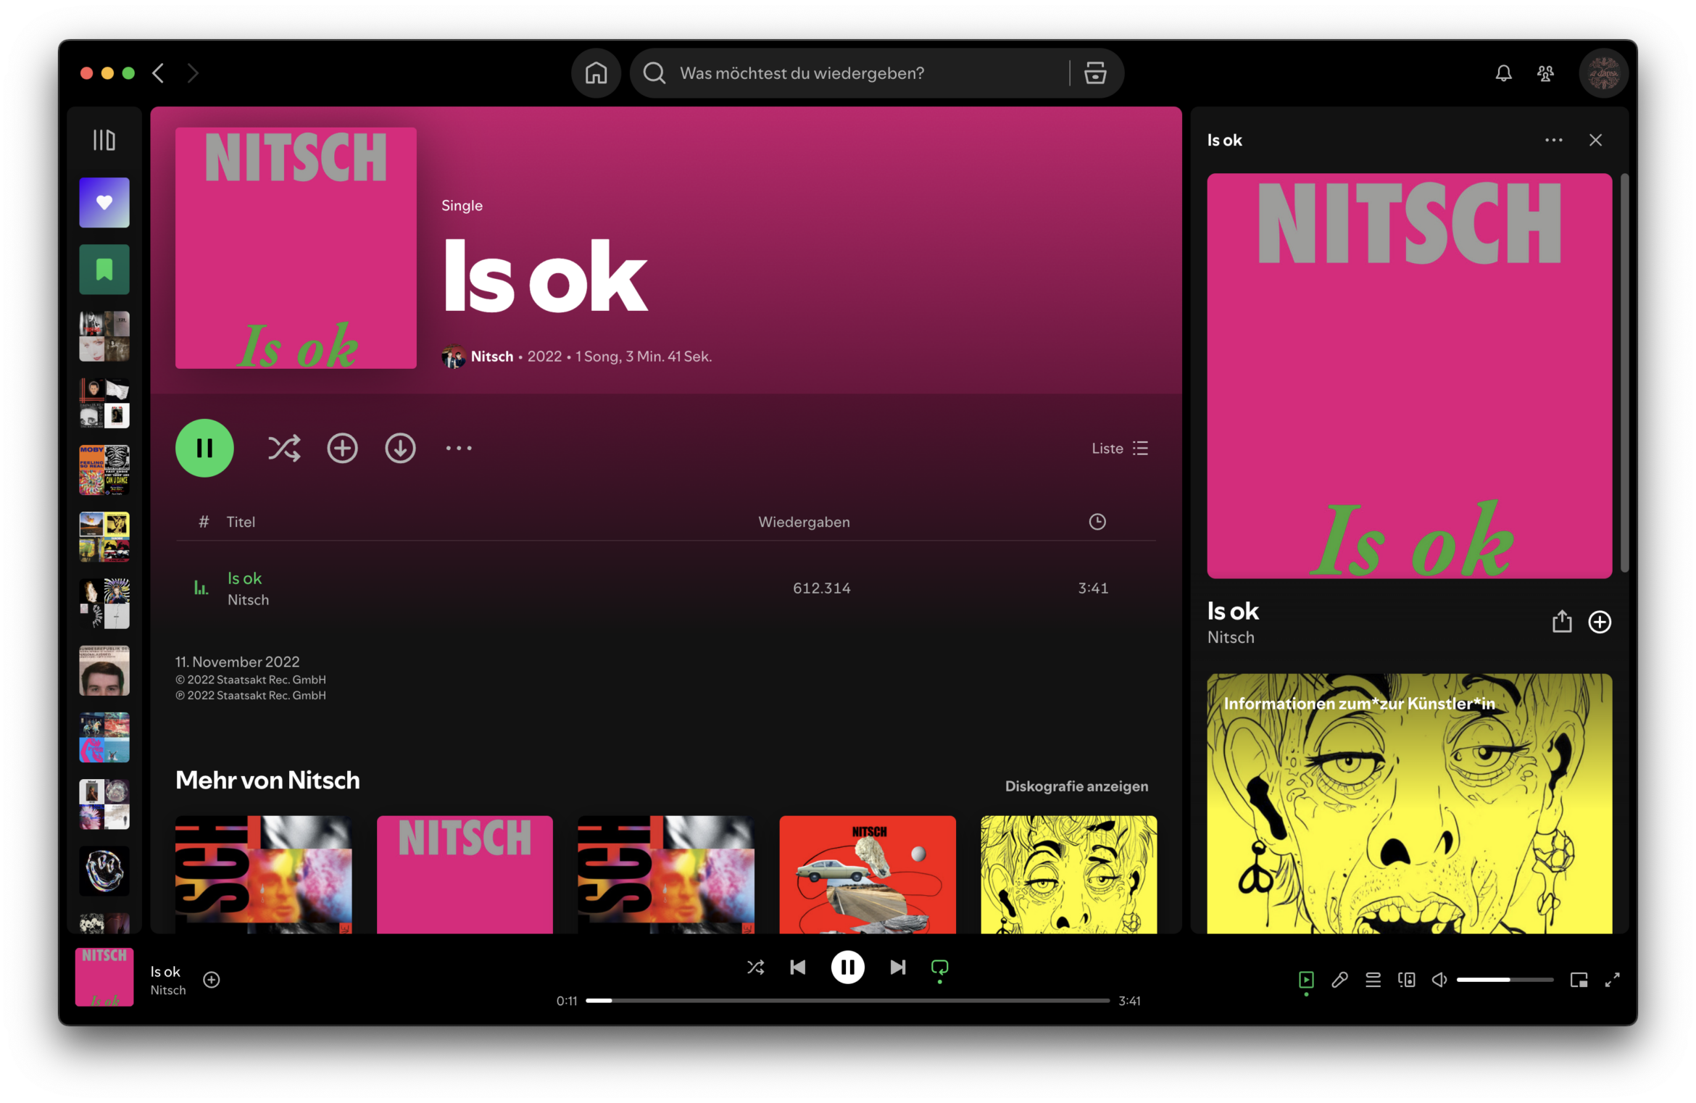Open the lyrics microphone icon
This screenshot has height=1103, width=1696.
click(x=1339, y=980)
